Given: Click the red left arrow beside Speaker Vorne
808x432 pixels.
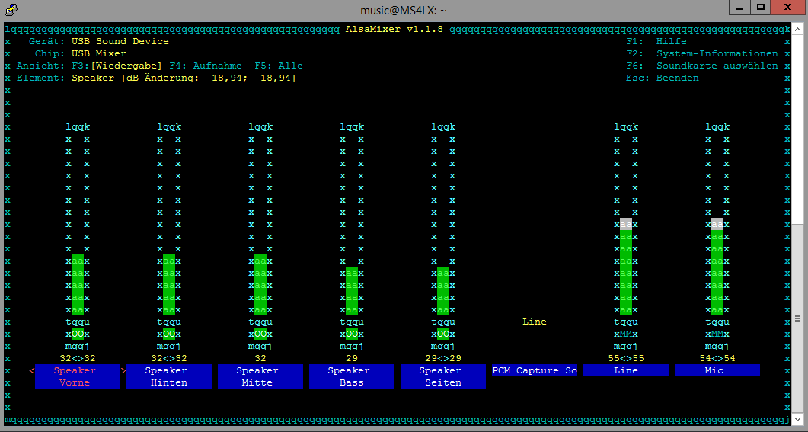Looking at the screenshot, I should [x=32, y=370].
